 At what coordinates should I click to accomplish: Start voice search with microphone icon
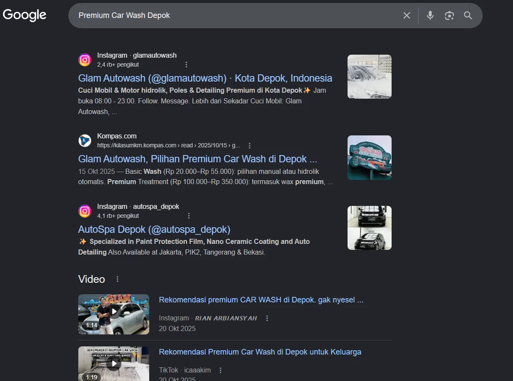pos(430,15)
